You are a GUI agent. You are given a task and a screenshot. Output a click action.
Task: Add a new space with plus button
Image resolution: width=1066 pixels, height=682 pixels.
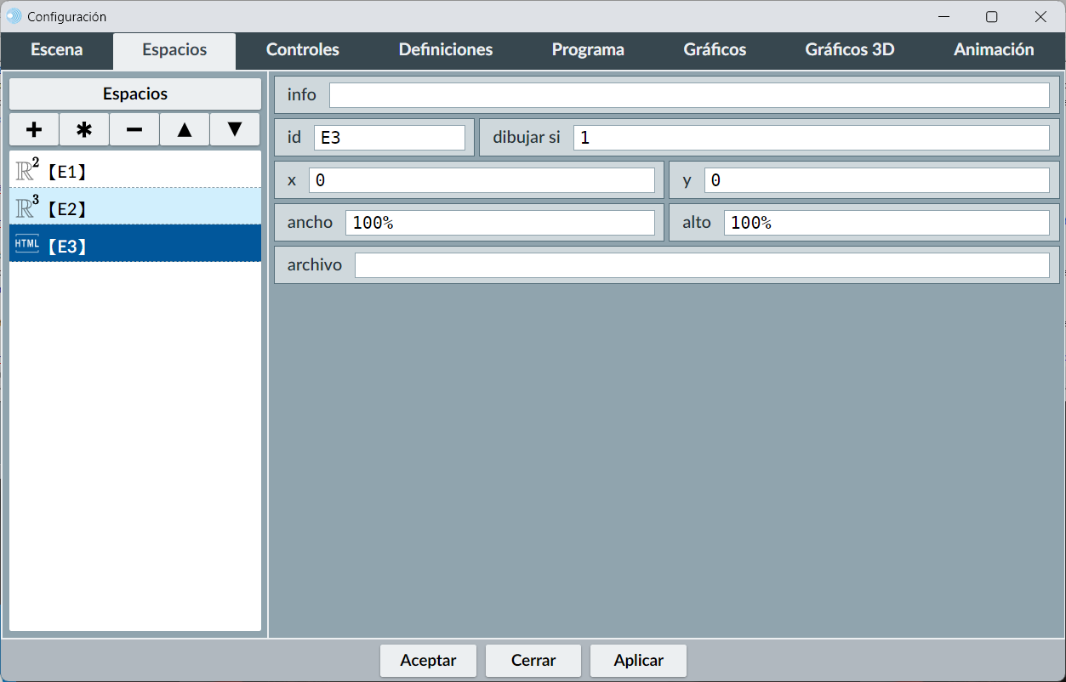click(x=34, y=129)
